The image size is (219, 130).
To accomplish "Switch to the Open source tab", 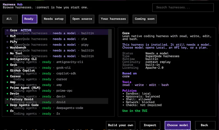I will point(82,19).
